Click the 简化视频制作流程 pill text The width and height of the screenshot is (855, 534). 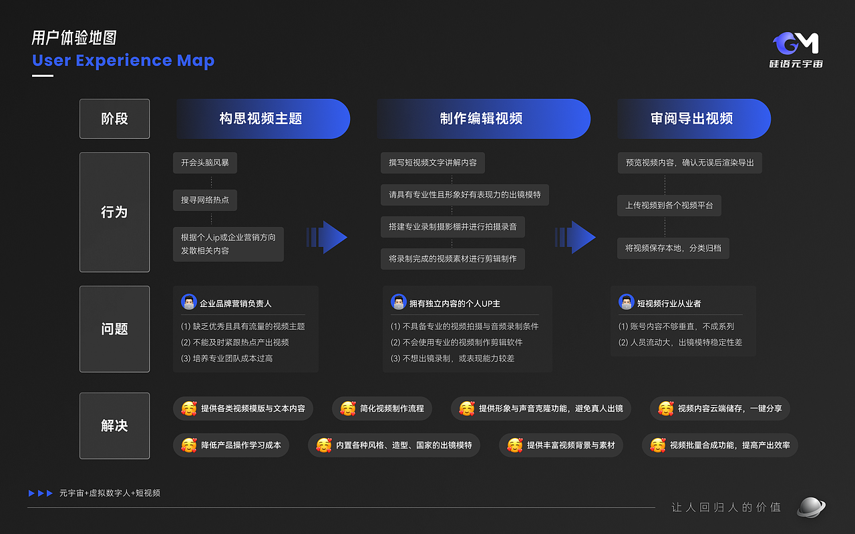click(392, 409)
